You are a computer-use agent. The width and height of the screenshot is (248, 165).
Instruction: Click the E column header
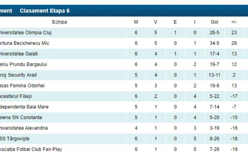click(x=175, y=22)
